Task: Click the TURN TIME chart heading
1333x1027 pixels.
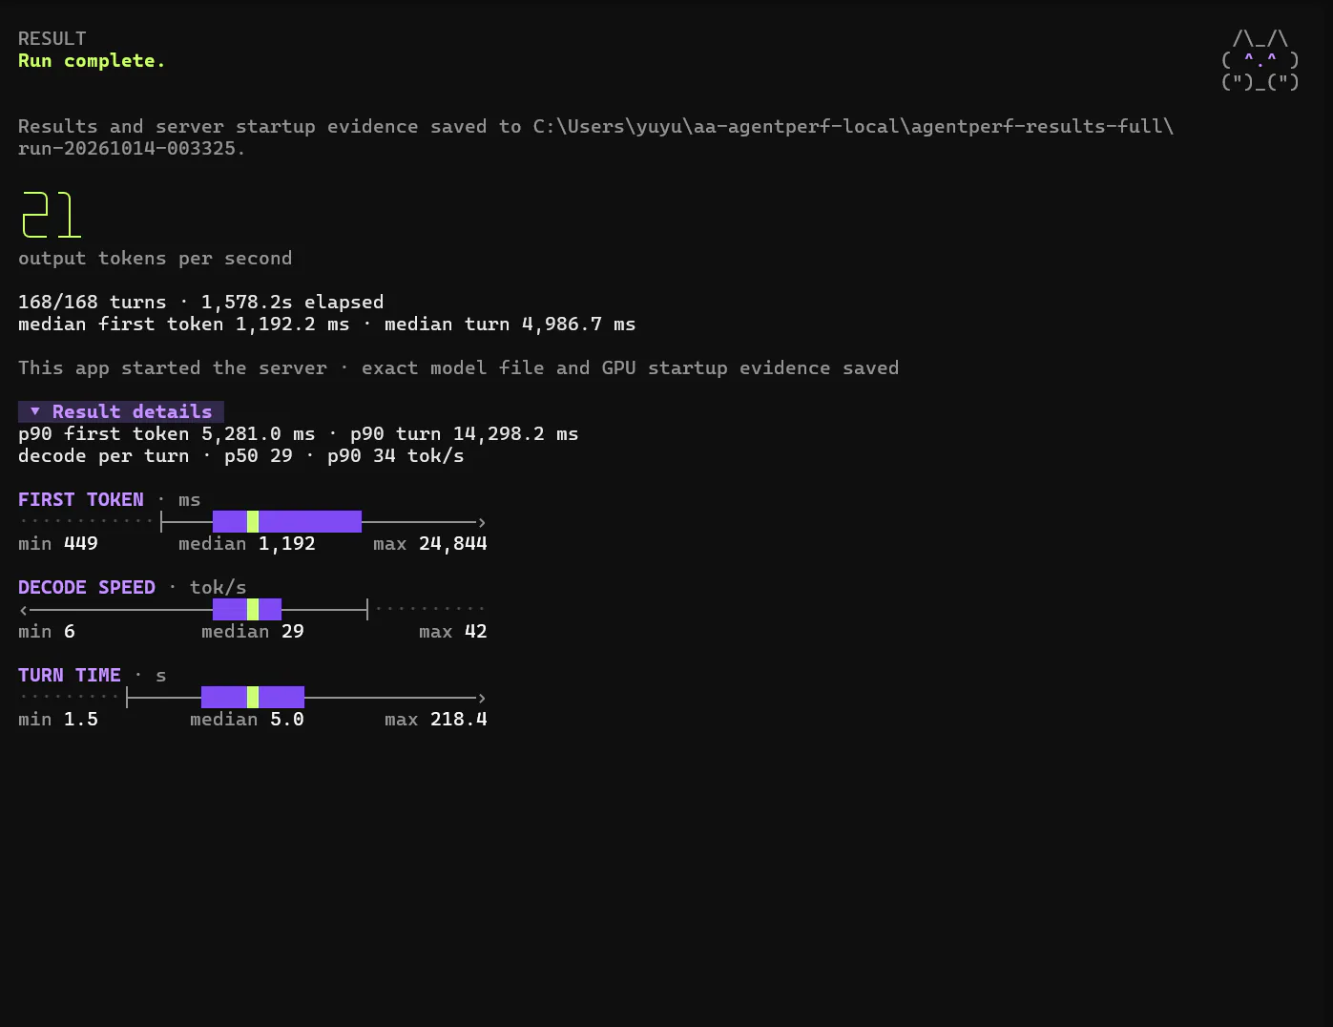Action: pos(70,676)
